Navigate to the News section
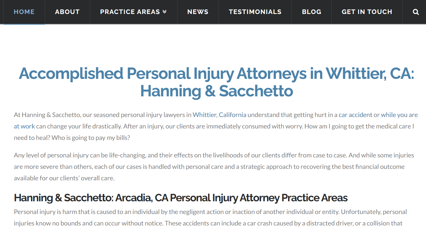Viewport: 426px width, 228px height. pyautogui.click(x=198, y=12)
